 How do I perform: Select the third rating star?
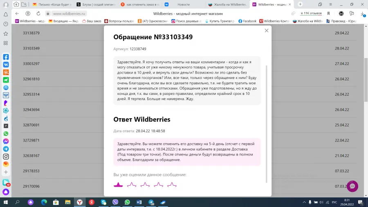coord(145,185)
